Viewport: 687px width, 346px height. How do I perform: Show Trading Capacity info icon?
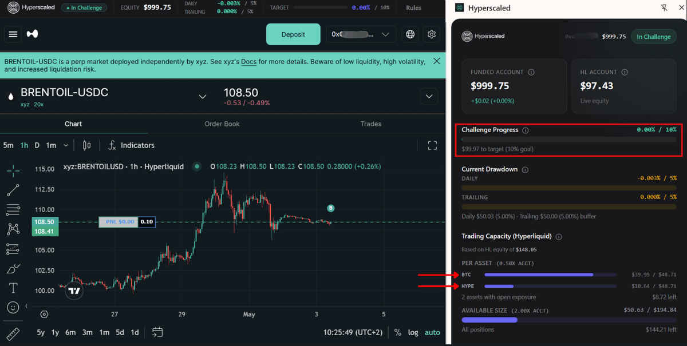click(x=559, y=236)
